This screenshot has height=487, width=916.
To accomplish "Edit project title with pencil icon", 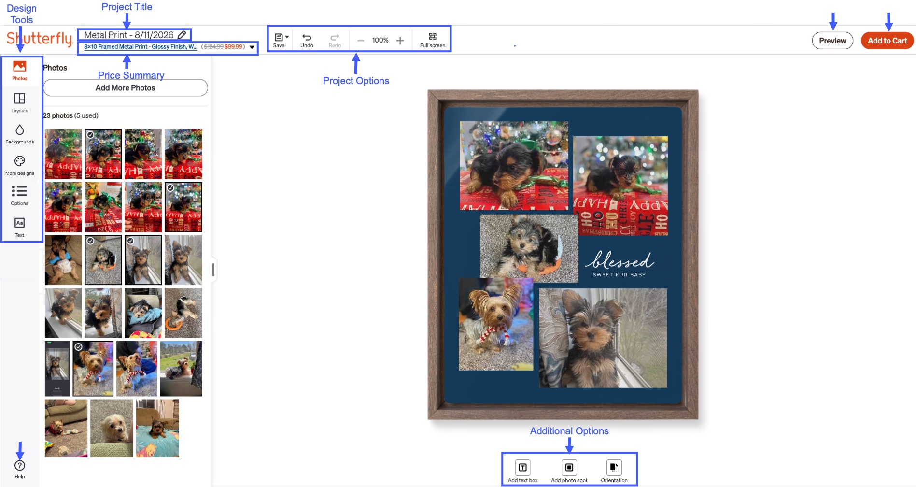I will click(182, 35).
